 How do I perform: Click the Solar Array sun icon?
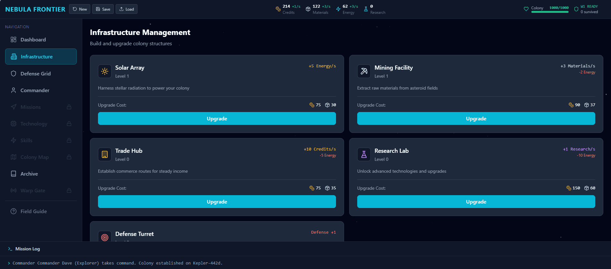tap(105, 71)
